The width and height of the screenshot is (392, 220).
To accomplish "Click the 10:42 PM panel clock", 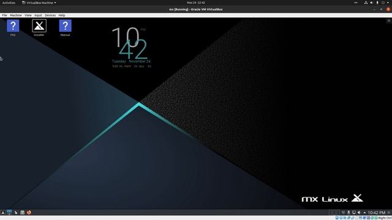I will tap(376, 213).
